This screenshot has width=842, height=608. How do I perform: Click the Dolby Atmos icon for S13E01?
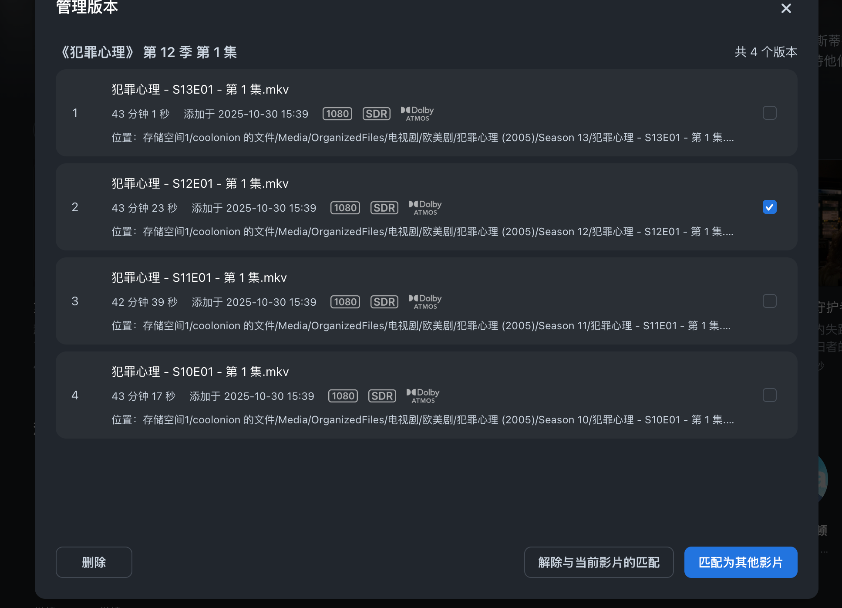[x=417, y=114]
